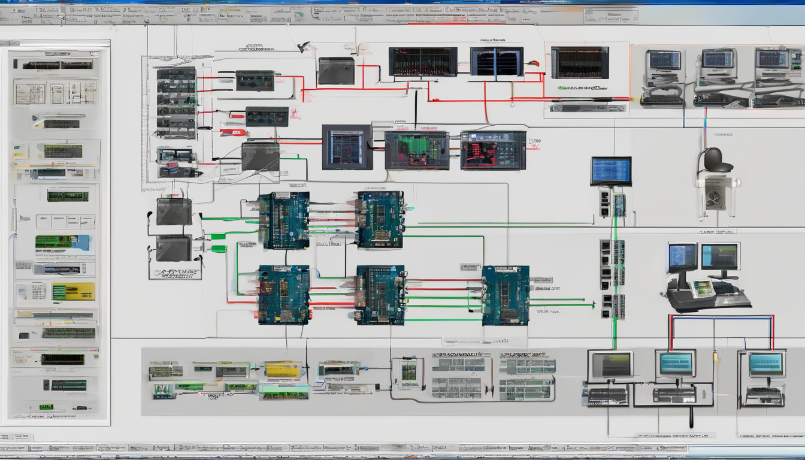
Task: Click the small black module at top of wiring area
Action: pos(255,80)
